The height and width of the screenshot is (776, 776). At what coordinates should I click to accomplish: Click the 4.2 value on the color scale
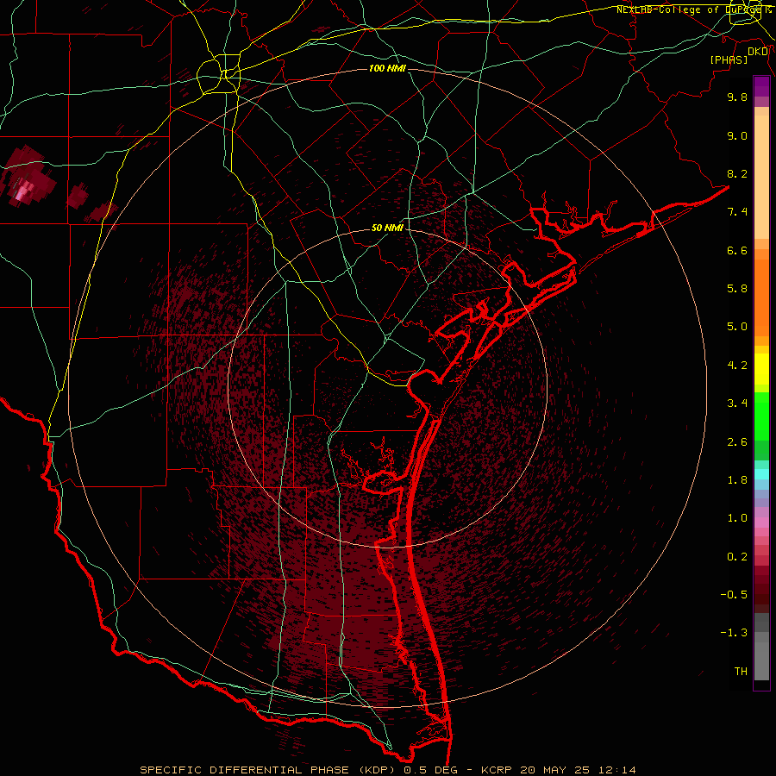[737, 366]
